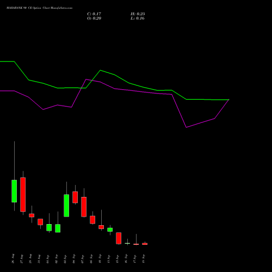
Task: Select the '28 Aug' date axis label
Action: [30, 259]
